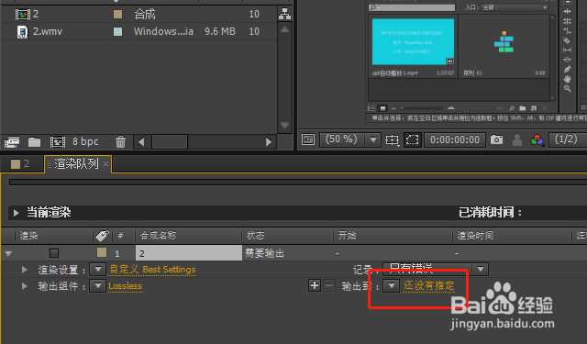Select the Slide tool
This screenshot has width=587, height=344.
click(x=567, y=60)
